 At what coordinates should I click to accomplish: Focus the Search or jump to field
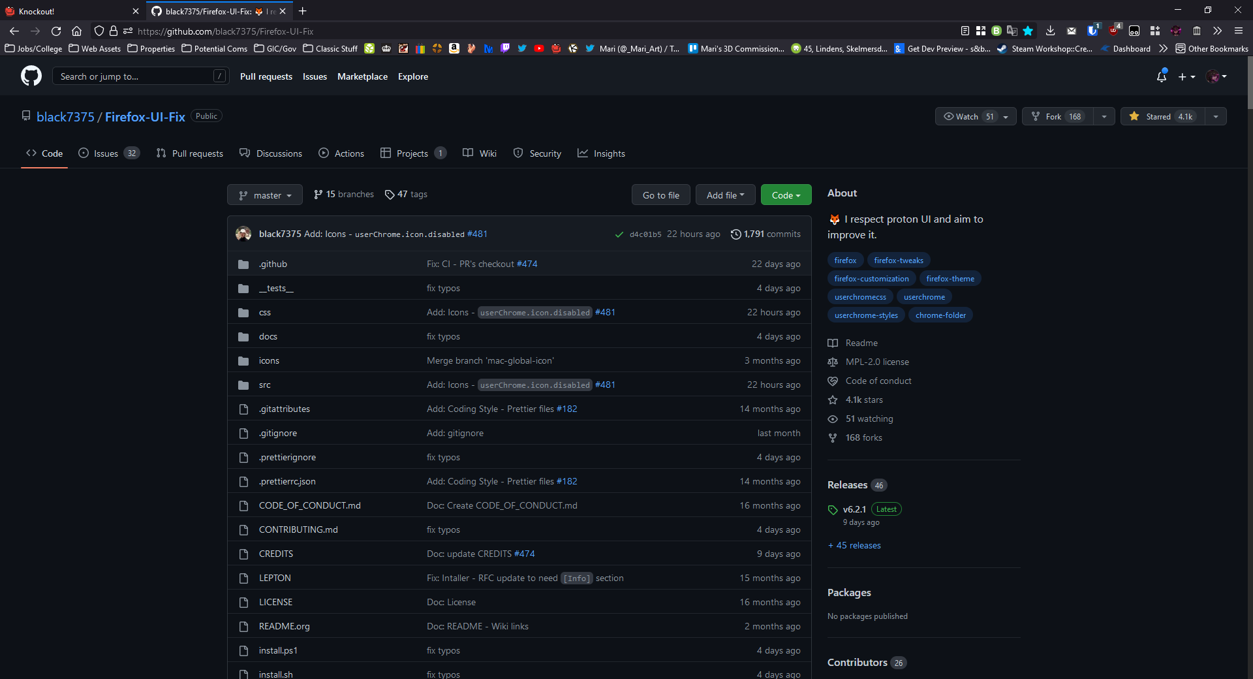140,76
